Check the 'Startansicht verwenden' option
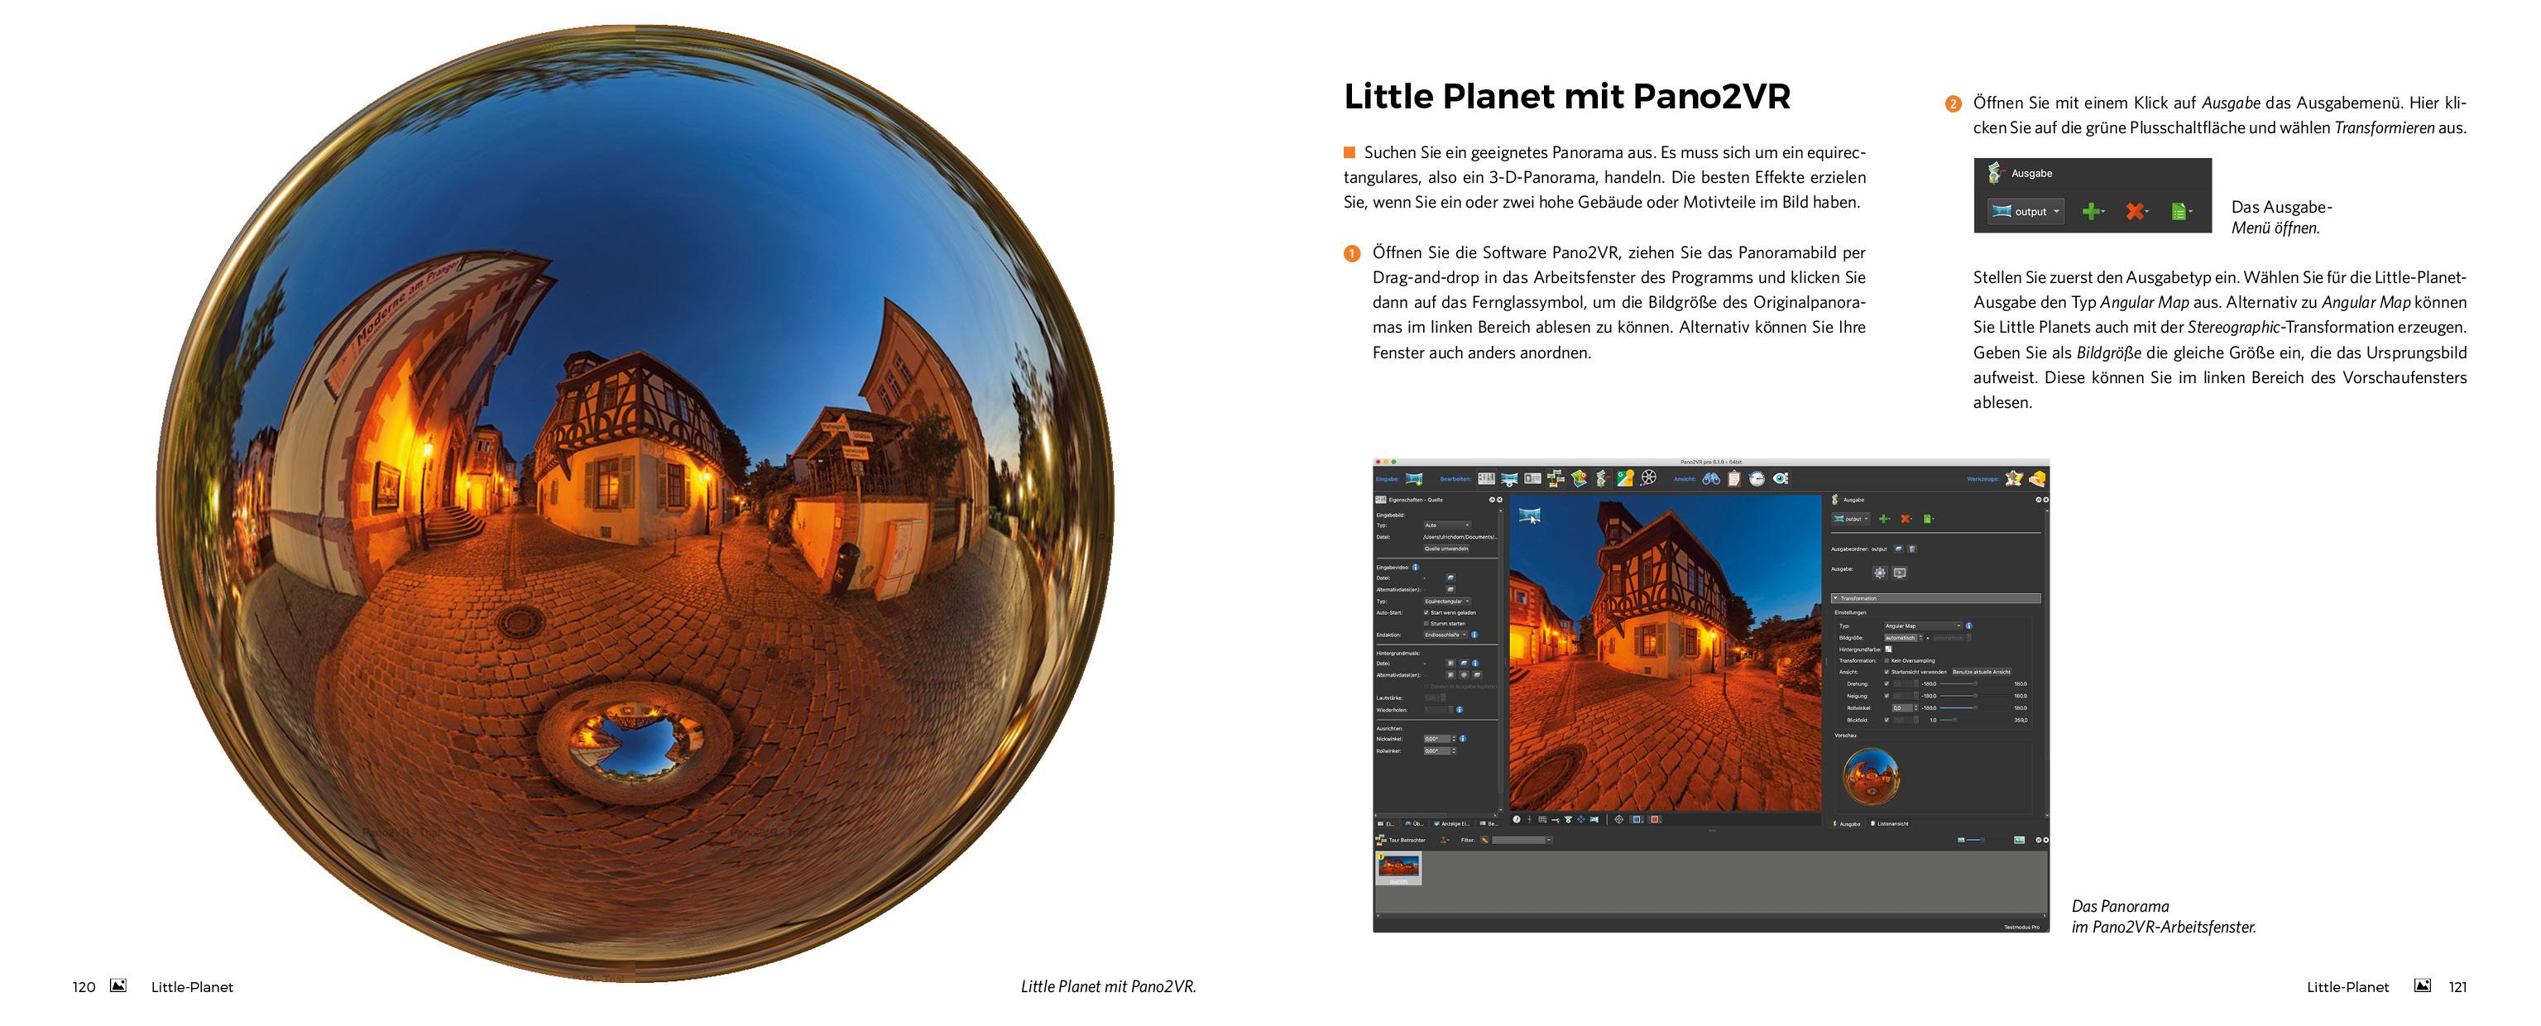Image resolution: width=2541 pixels, height=1026 pixels. tap(1887, 672)
